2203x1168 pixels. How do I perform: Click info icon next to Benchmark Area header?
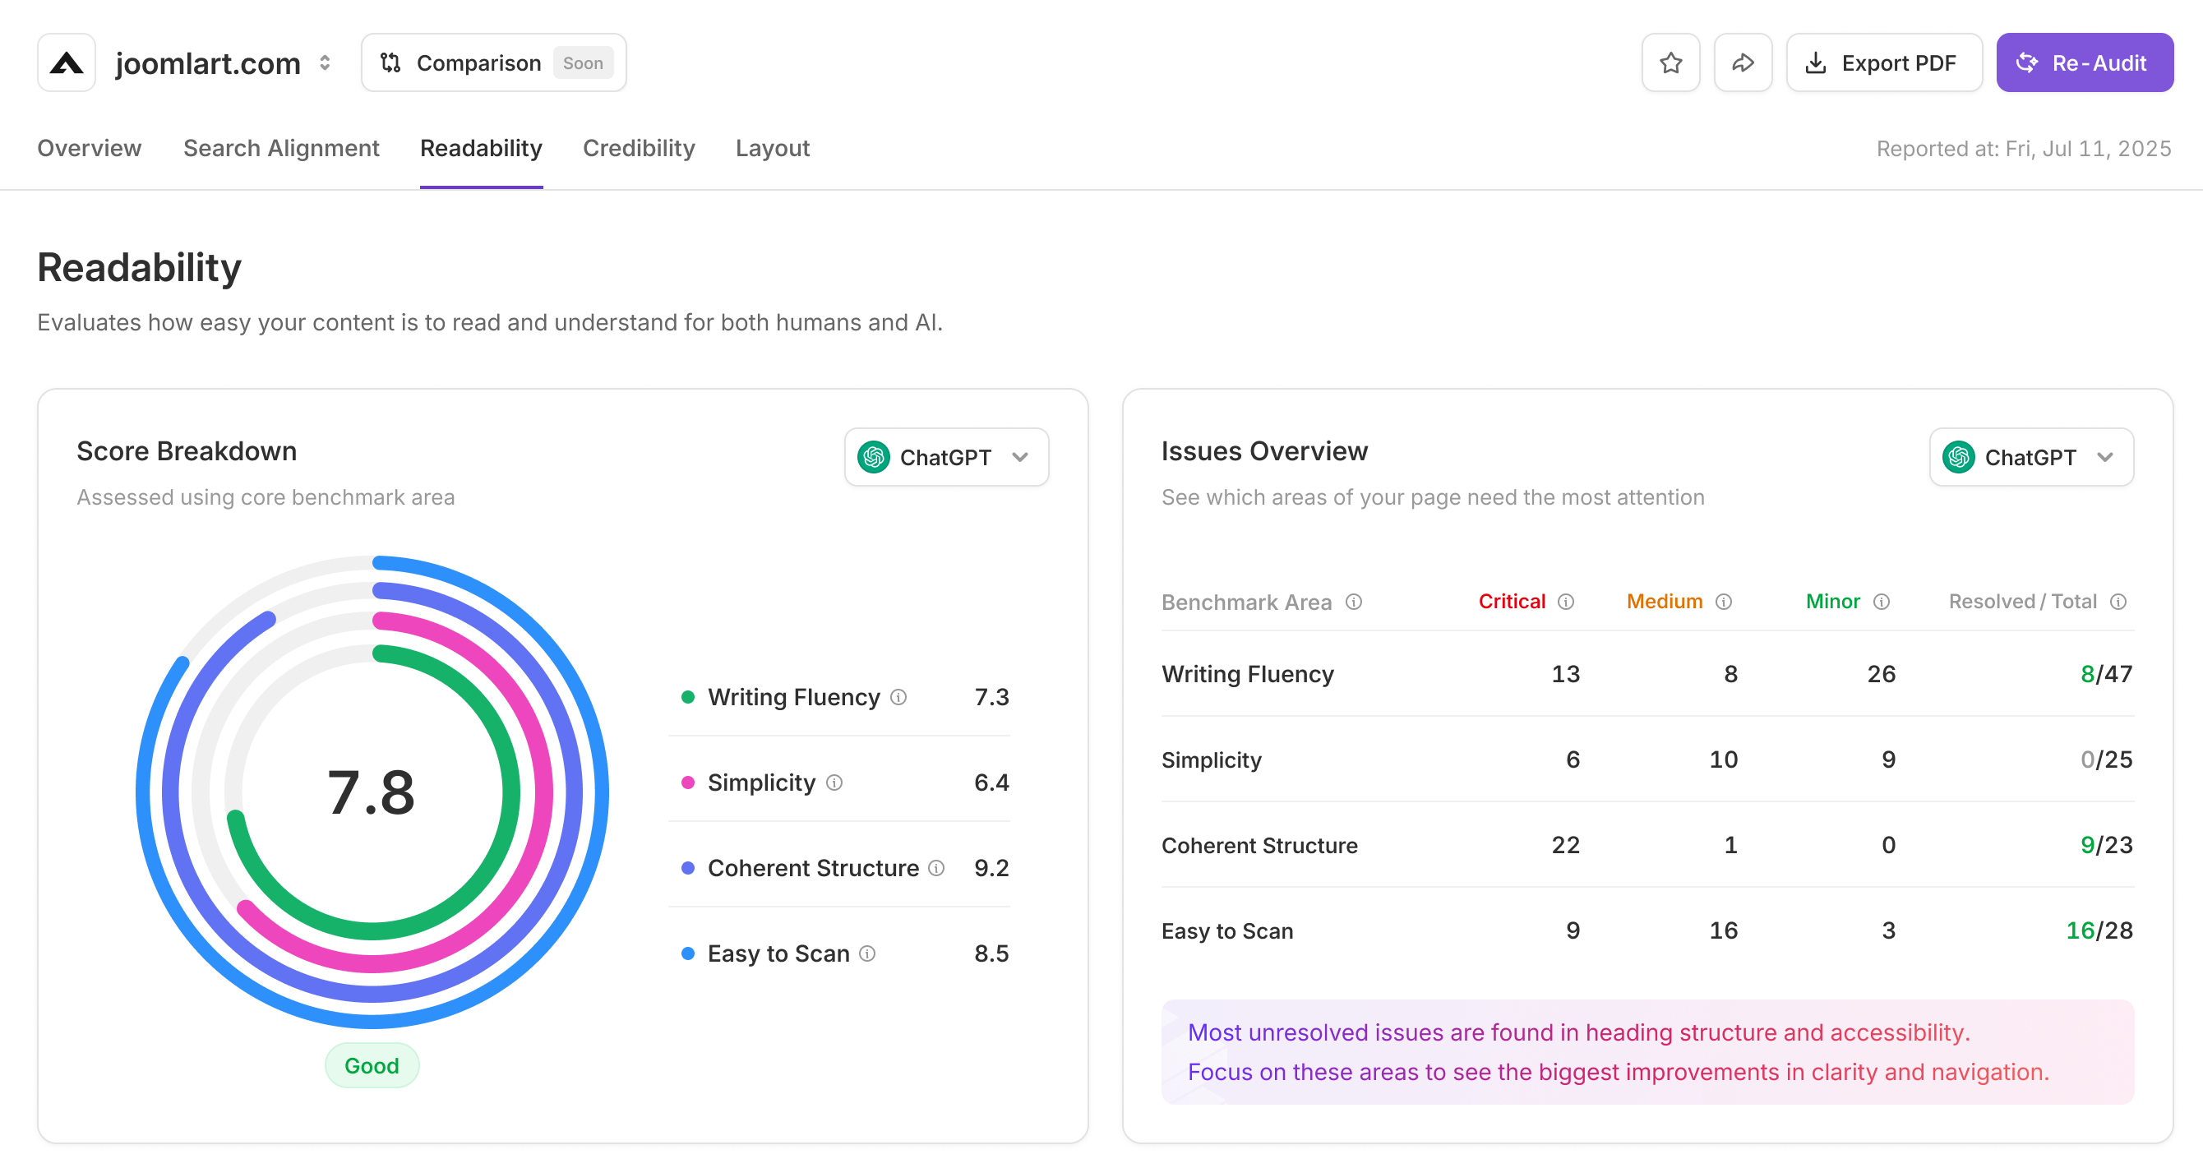tap(1354, 602)
